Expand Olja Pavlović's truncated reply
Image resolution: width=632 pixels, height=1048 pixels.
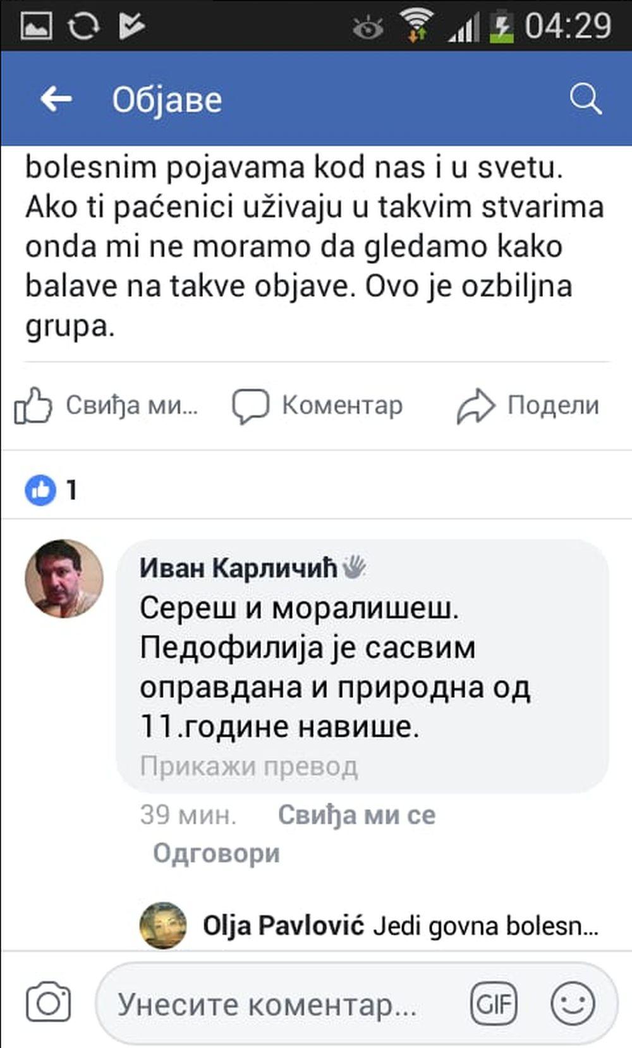click(x=485, y=926)
